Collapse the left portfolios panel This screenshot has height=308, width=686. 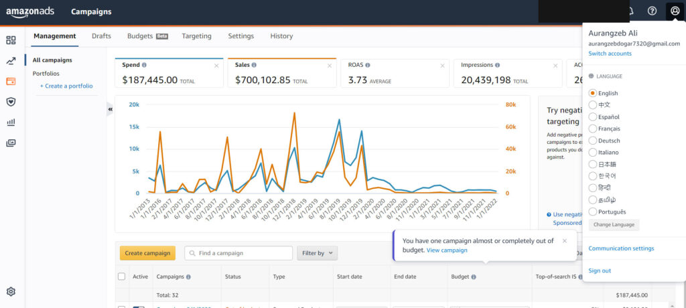tap(110, 109)
